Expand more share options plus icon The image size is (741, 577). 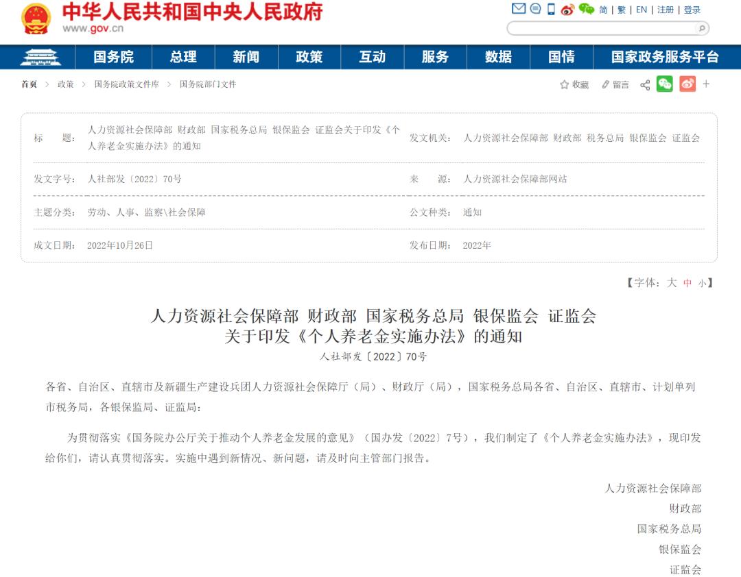pyautogui.click(x=706, y=84)
